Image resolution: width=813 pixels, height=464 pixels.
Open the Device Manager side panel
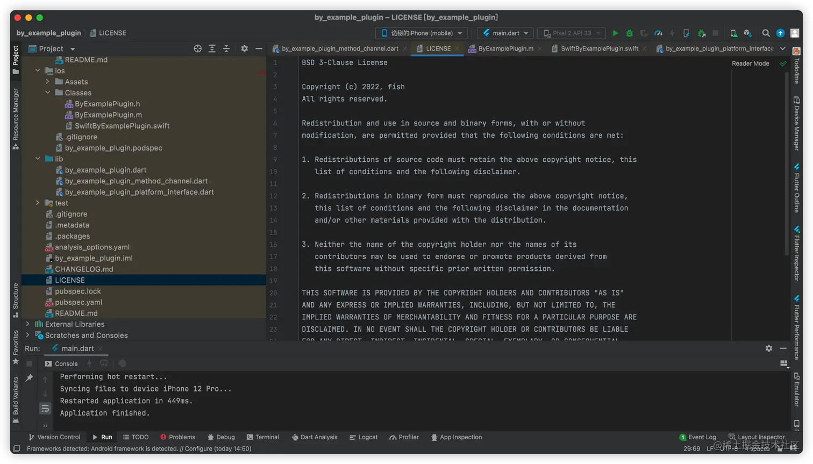[797, 123]
